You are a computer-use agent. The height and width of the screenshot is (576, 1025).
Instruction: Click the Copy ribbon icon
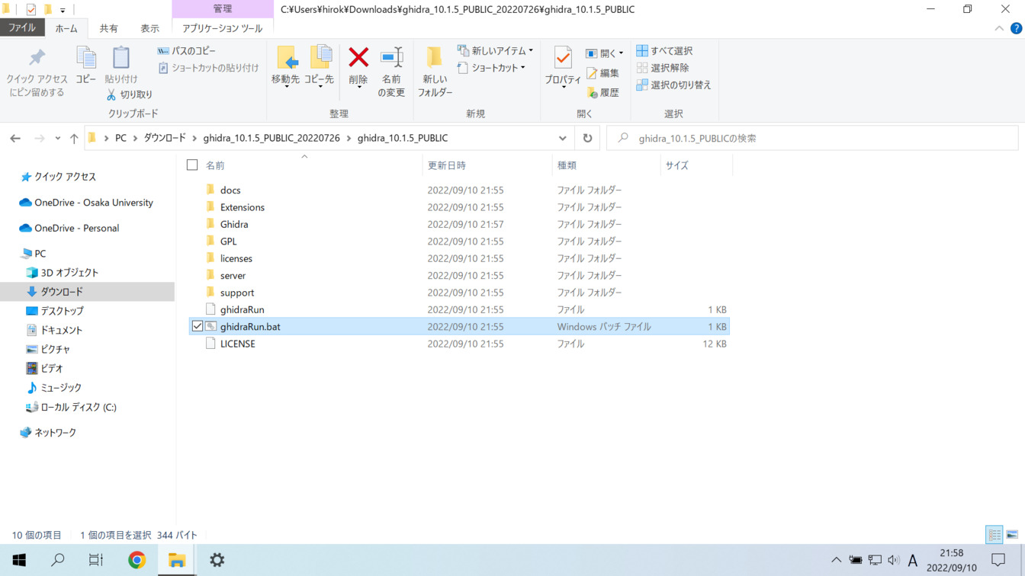(85, 66)
